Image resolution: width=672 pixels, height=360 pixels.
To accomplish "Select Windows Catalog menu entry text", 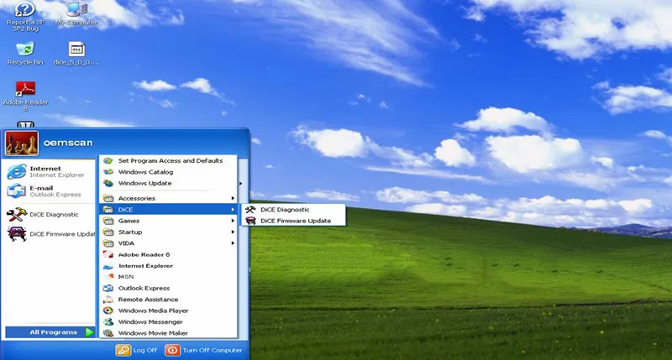I will [x=145, y=172].
